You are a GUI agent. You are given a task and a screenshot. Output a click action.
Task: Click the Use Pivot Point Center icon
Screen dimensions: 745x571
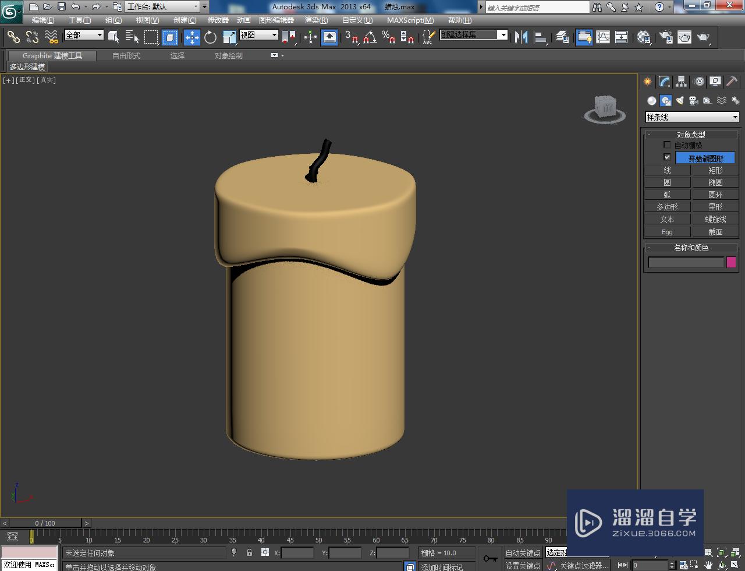pyautogui.click(x=289, y=37)
